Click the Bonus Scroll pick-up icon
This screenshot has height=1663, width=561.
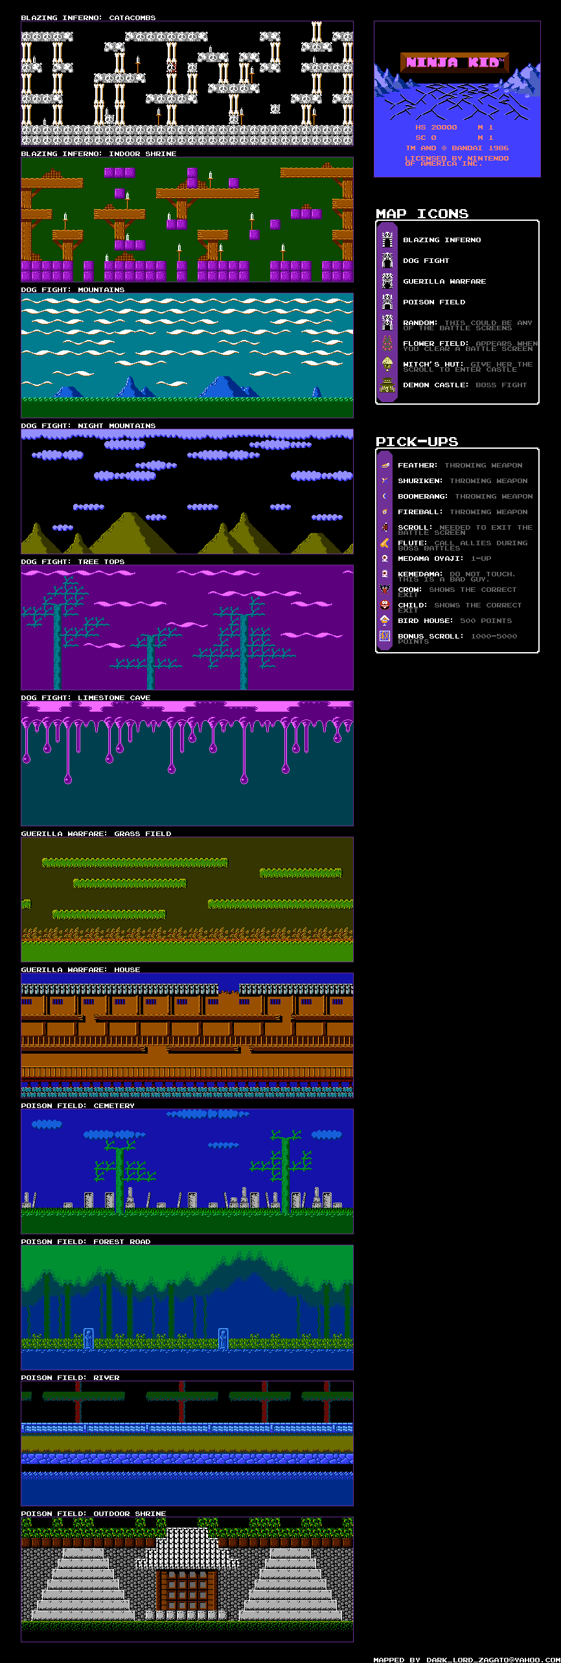(x=385, y=636)
